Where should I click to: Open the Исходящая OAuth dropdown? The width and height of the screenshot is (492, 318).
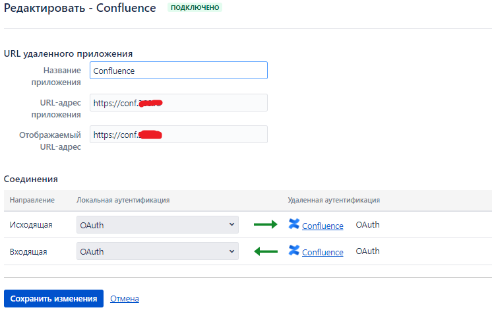(x=158, y=225)
